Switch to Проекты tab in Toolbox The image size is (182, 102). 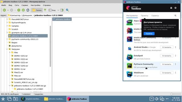coord(144,16)
